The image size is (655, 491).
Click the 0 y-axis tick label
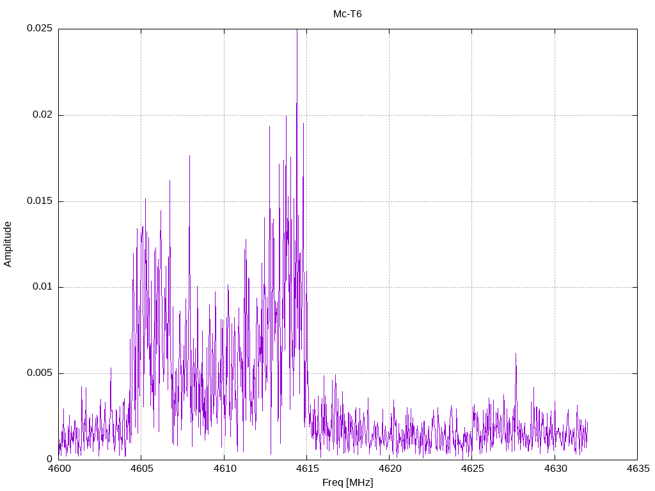[49, 459]
